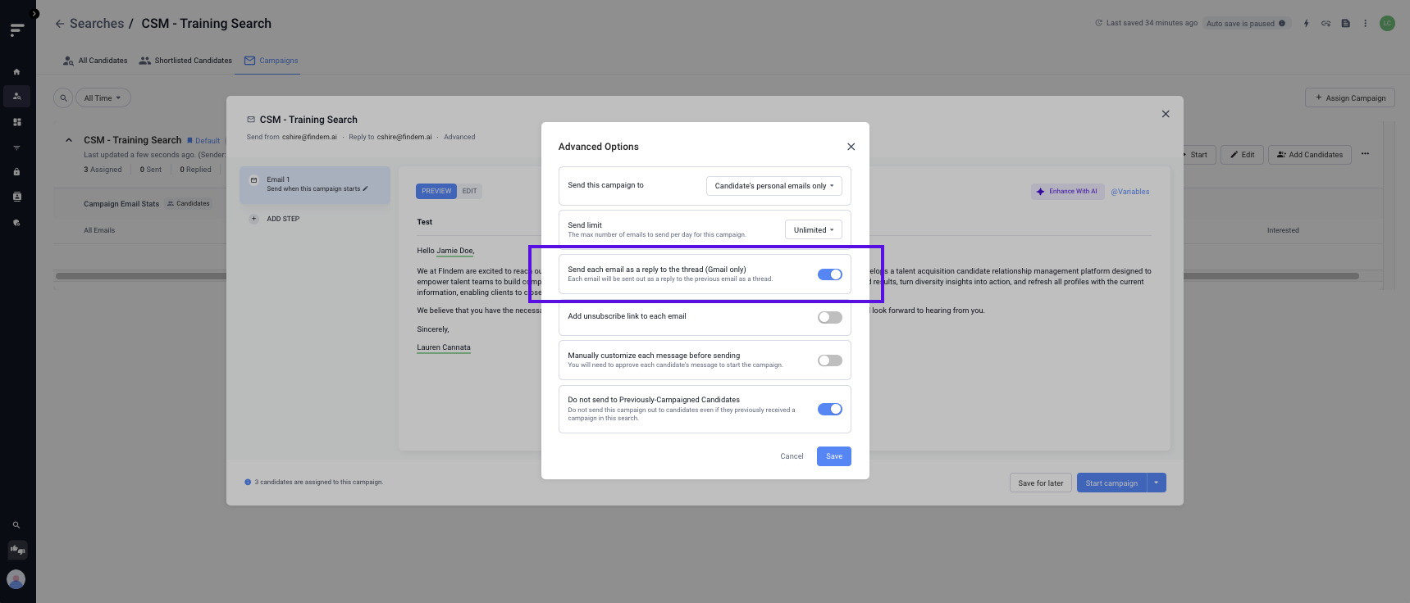Click the document icon in header
This screenshot has height=603, width=1410.
[1345, 24]
